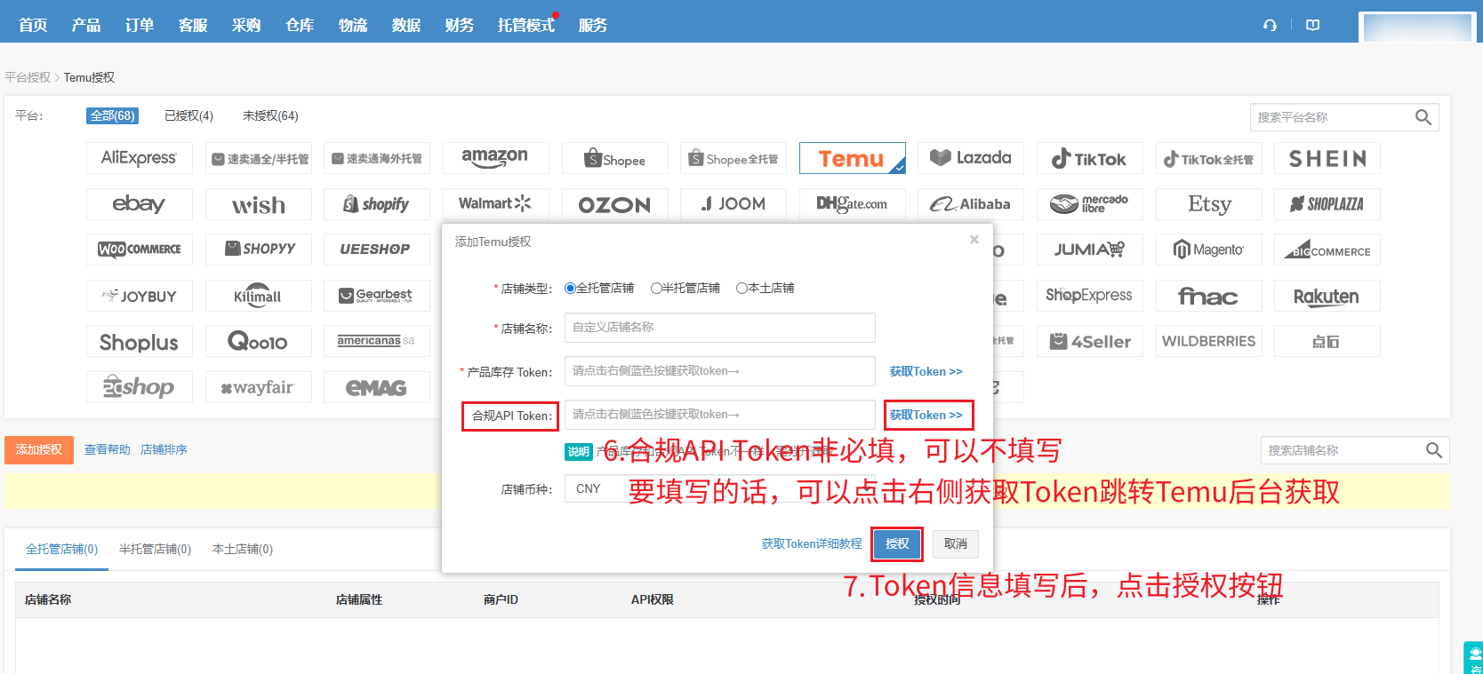
Task: Switch to the 全托管店铺(0) tab
Action: [x=62, y=549]
